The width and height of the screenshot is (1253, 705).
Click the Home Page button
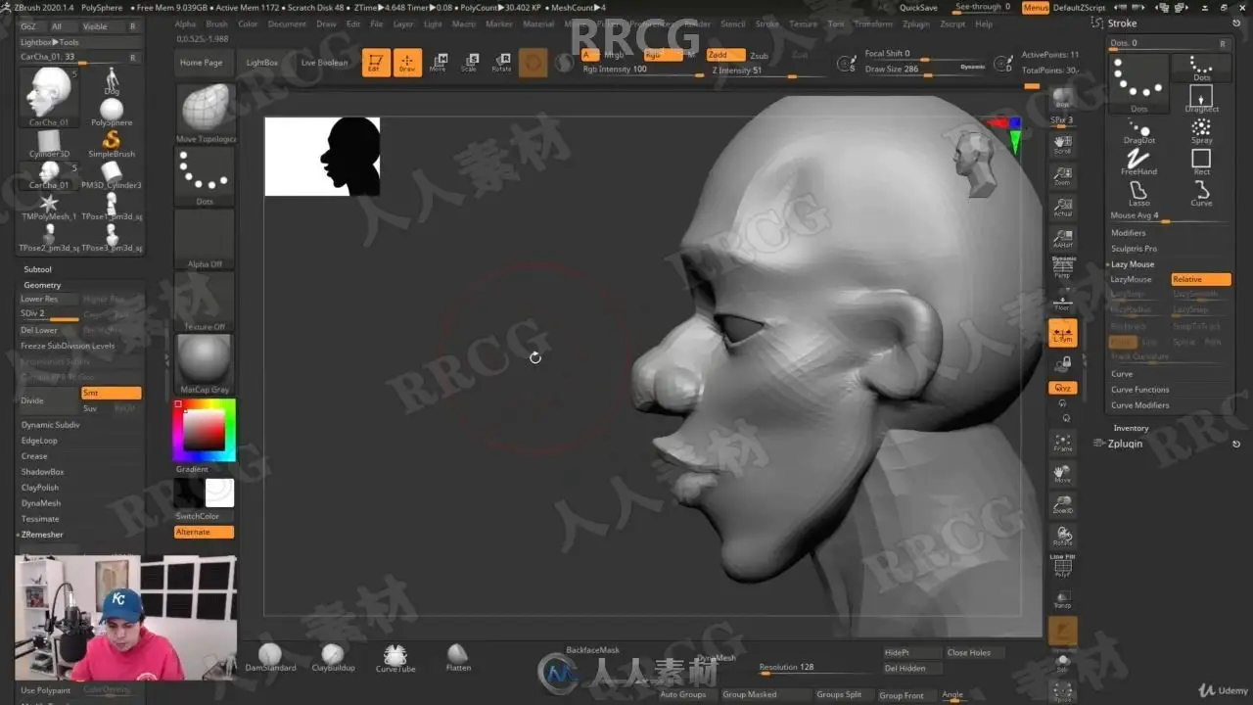click(201, 63)
